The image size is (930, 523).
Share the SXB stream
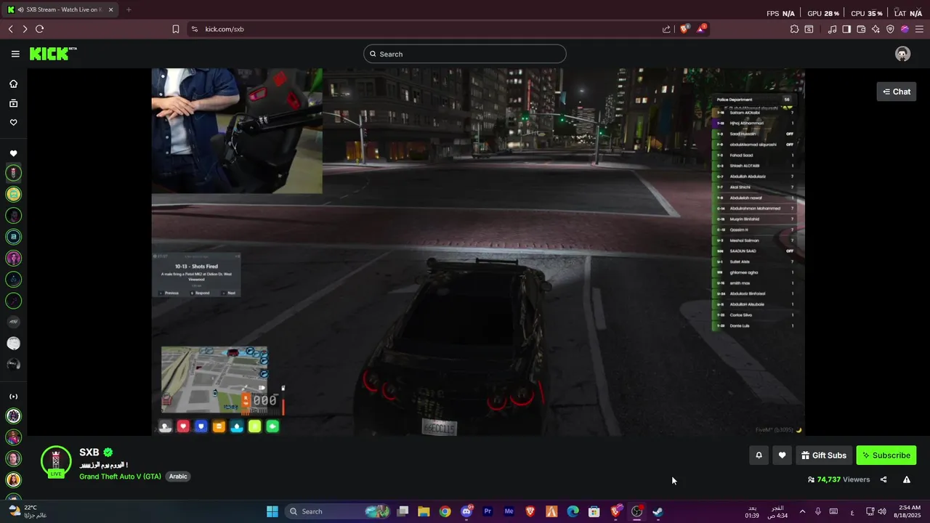[883, 479]
